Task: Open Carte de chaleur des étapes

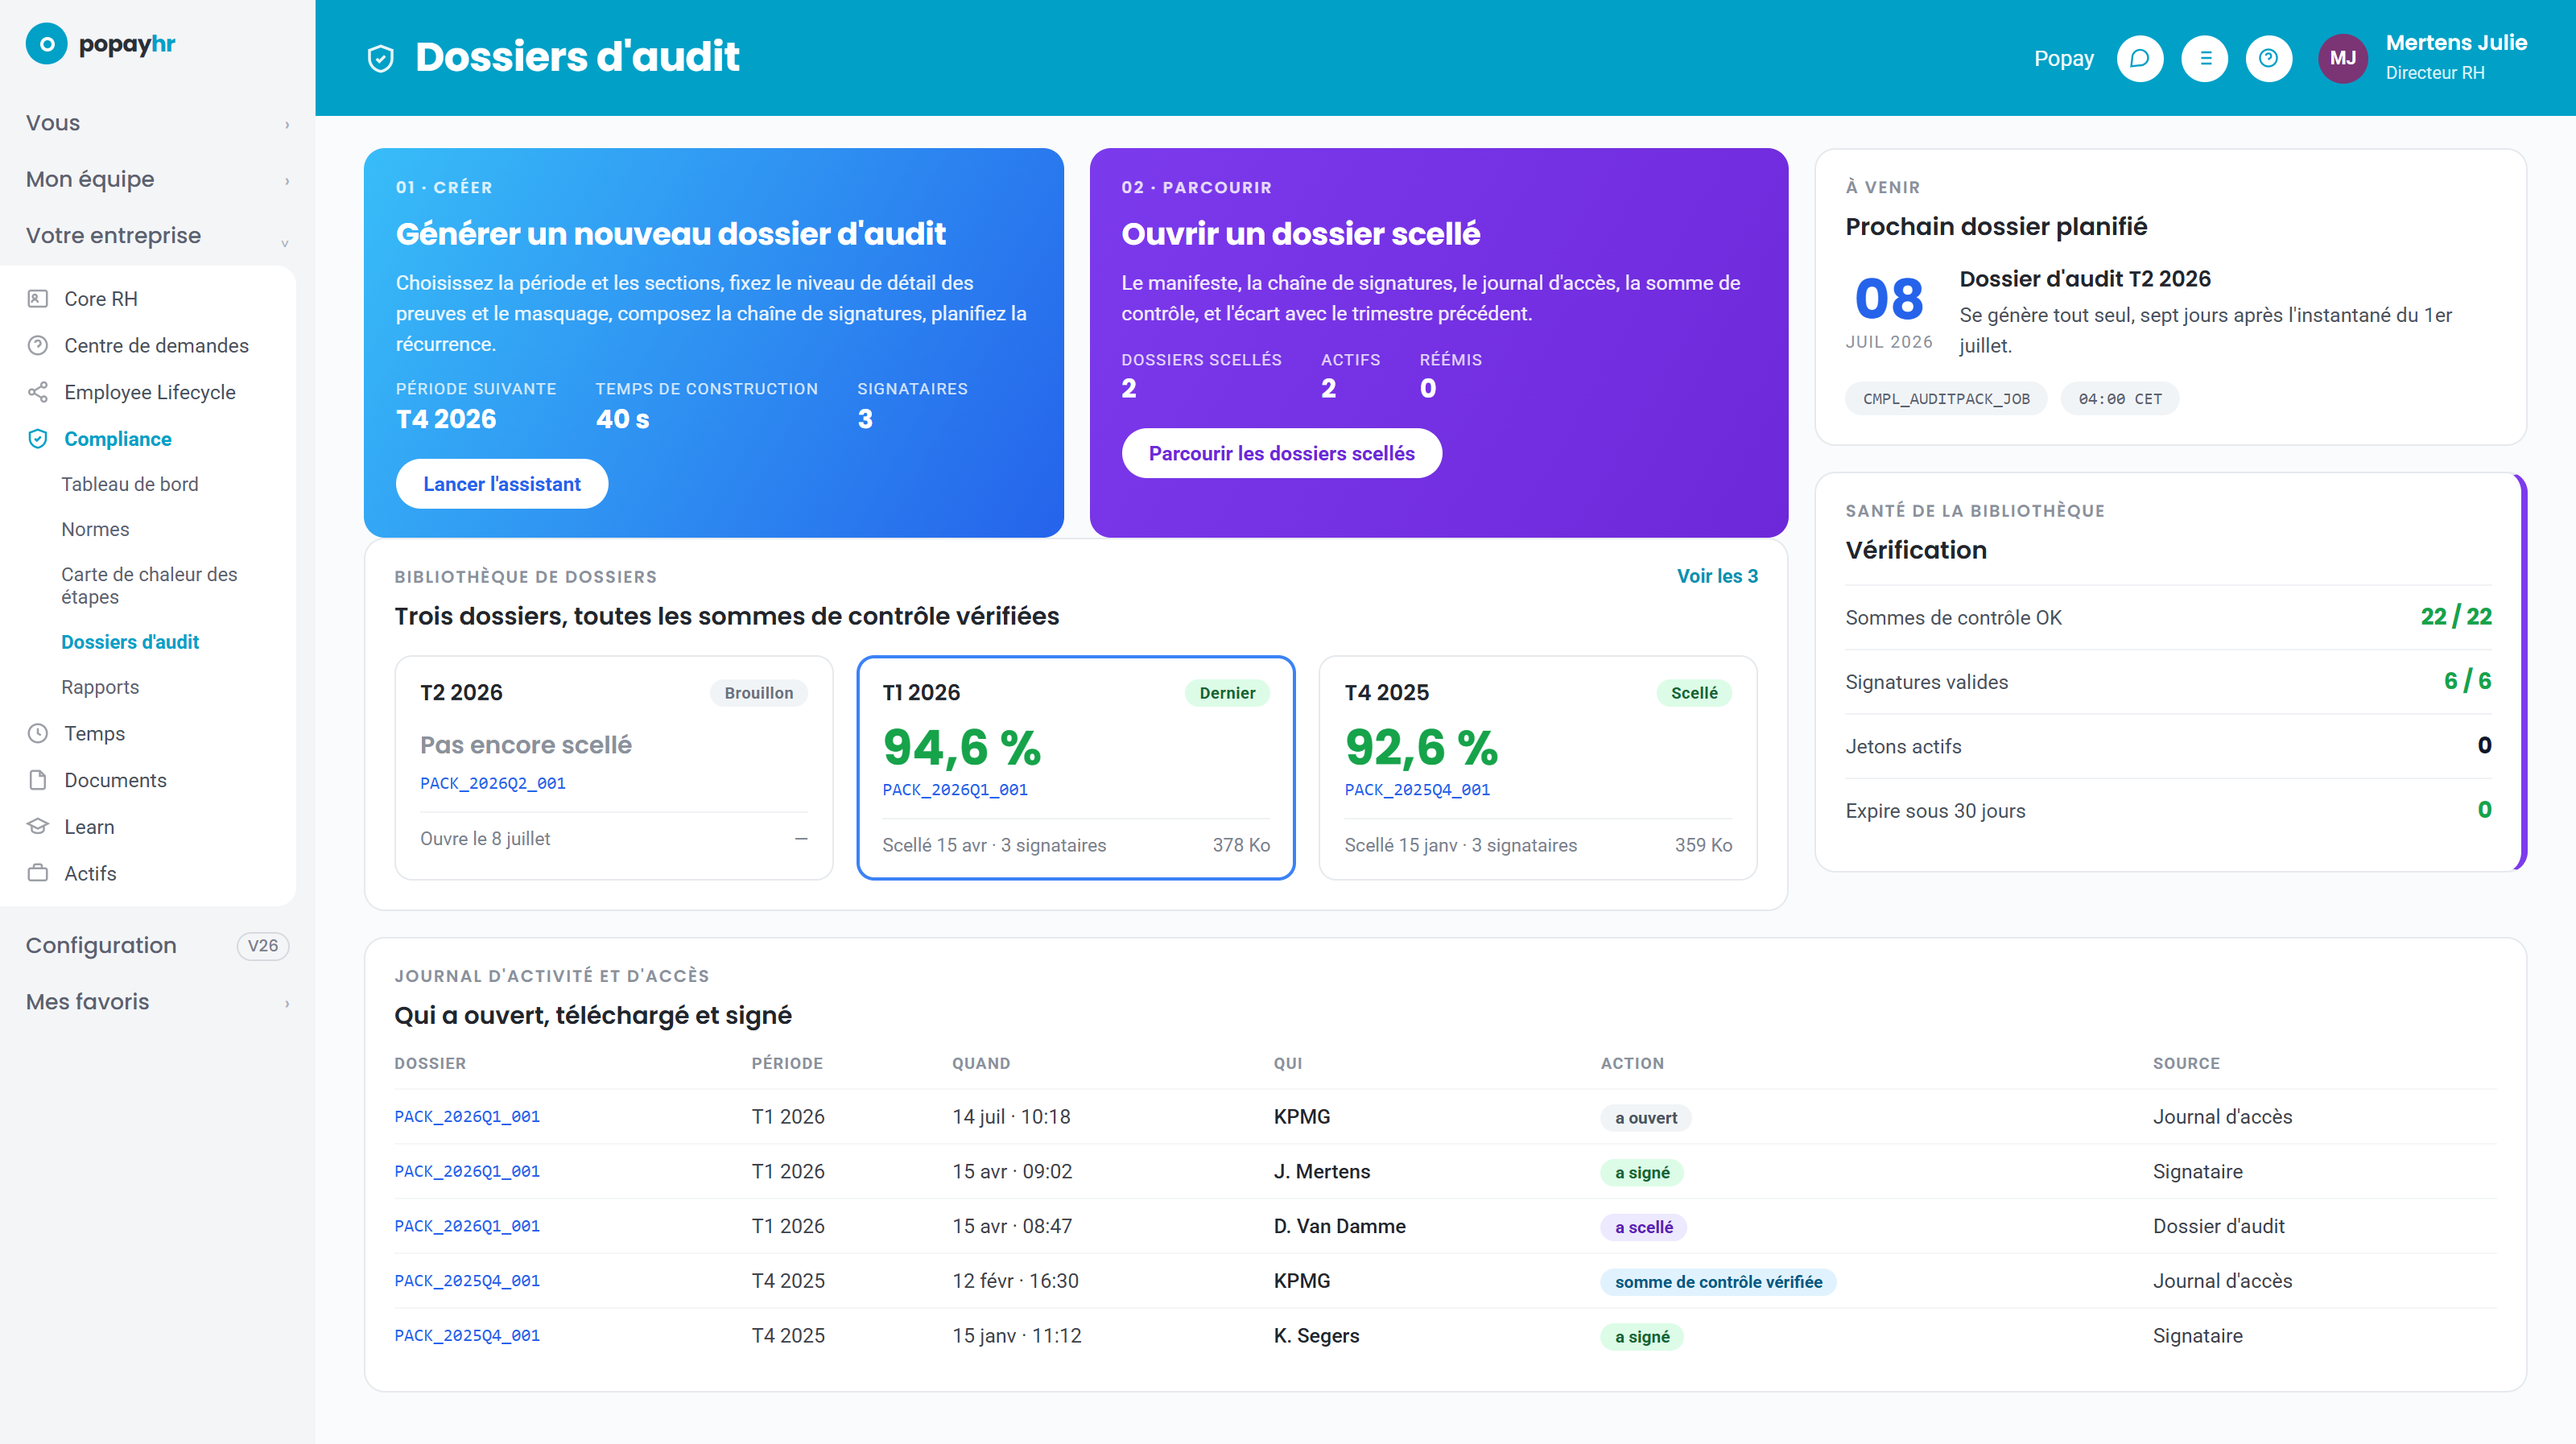Action: coord(149,586)
